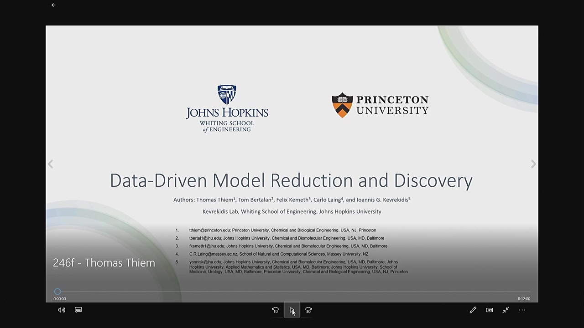Exit full screen mode
Viewport: 584px width, 328px height.
(506, 310)
